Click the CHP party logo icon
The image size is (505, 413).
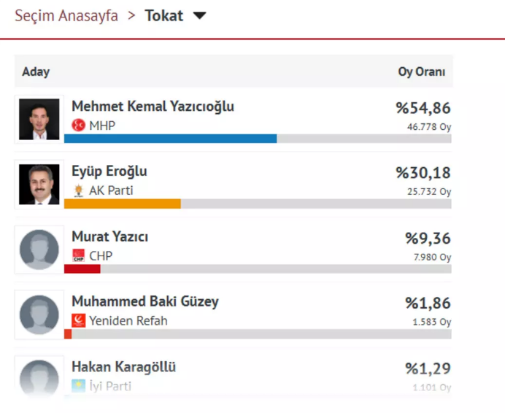pyautogui.click(x=79, y=255)
